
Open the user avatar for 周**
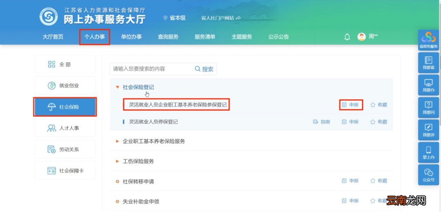point(361,37)
